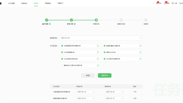Click the cut-off rightmost icon in top bar
The width and height of the screenshot is (183, 103).
(180, 3)
